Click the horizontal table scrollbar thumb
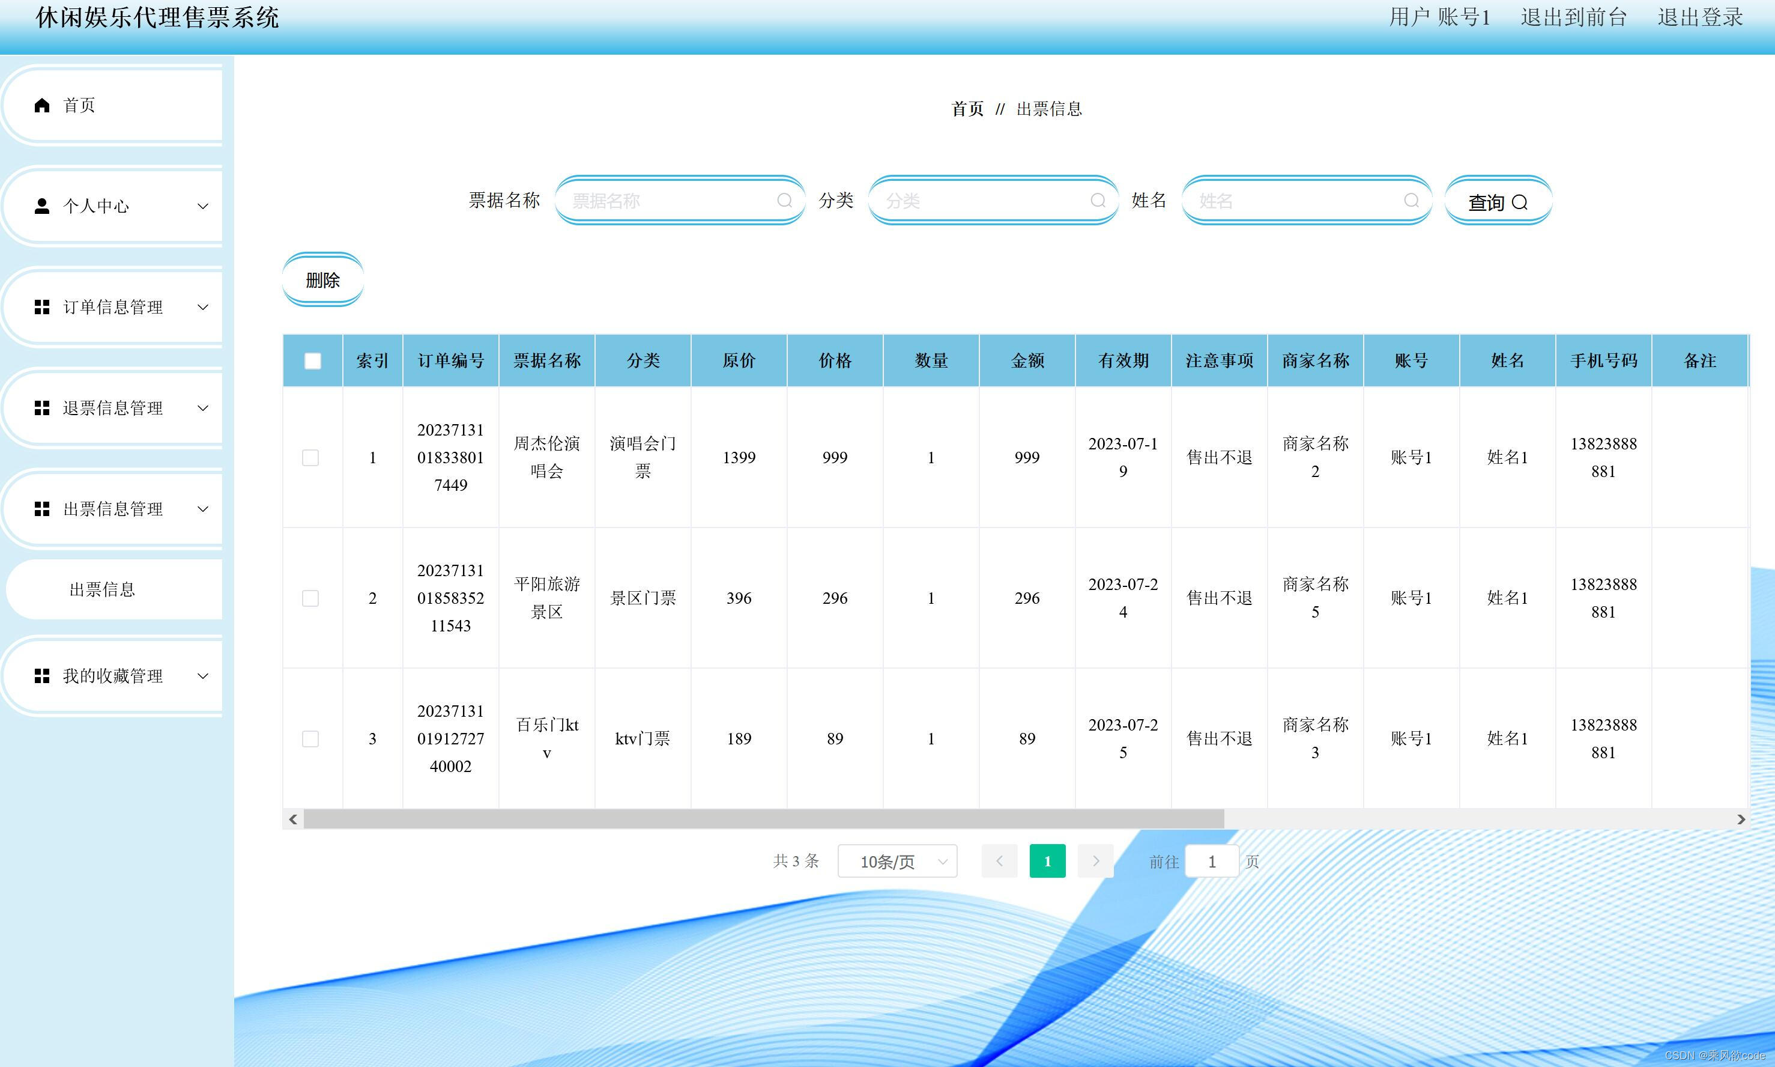 point(763,819)
